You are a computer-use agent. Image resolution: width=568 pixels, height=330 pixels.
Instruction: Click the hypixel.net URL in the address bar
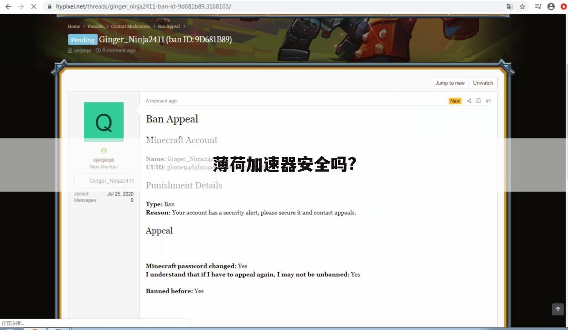(144, 6)
